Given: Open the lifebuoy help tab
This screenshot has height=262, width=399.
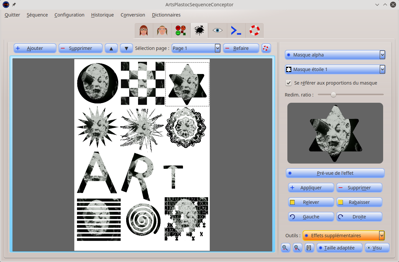Looking at the screenshot, I should click(x=254, y=31).
